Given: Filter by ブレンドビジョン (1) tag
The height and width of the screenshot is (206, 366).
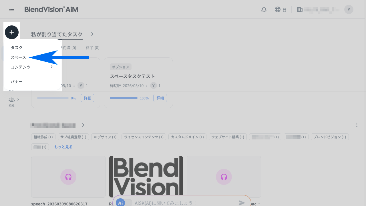Looking at the screenshot, I should (330, 137).
